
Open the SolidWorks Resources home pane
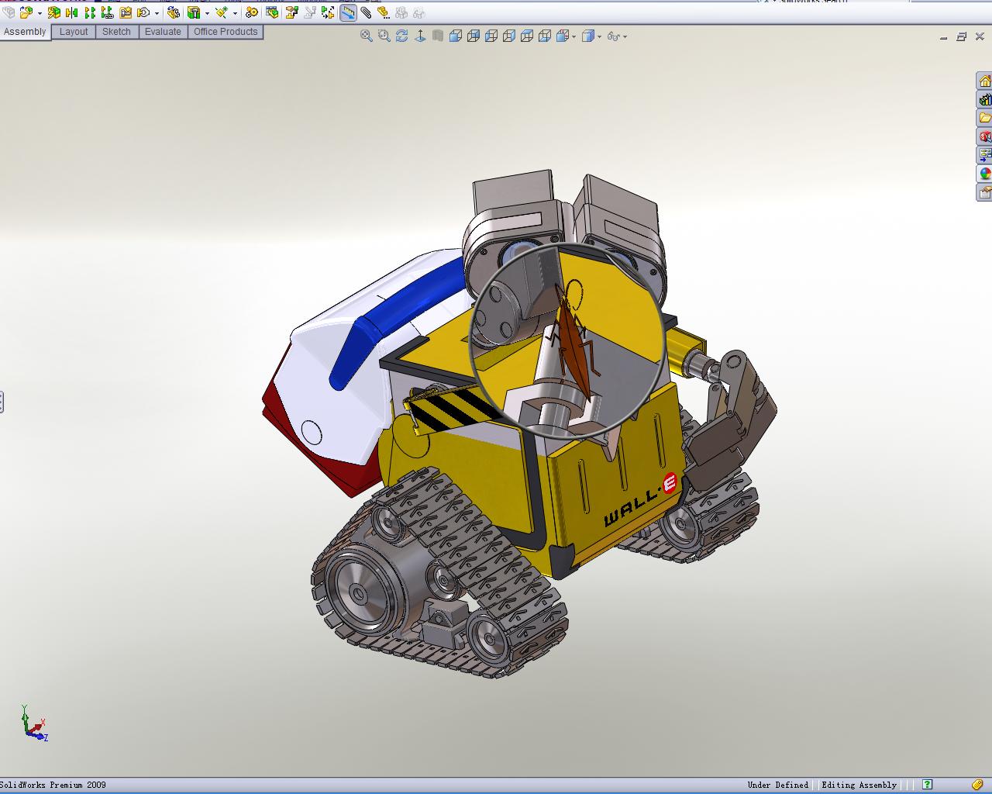pyautogui.click(x=984, y=81)
